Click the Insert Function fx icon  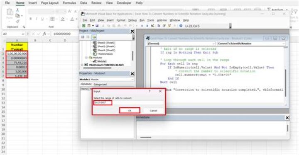[x=44, y=34]
